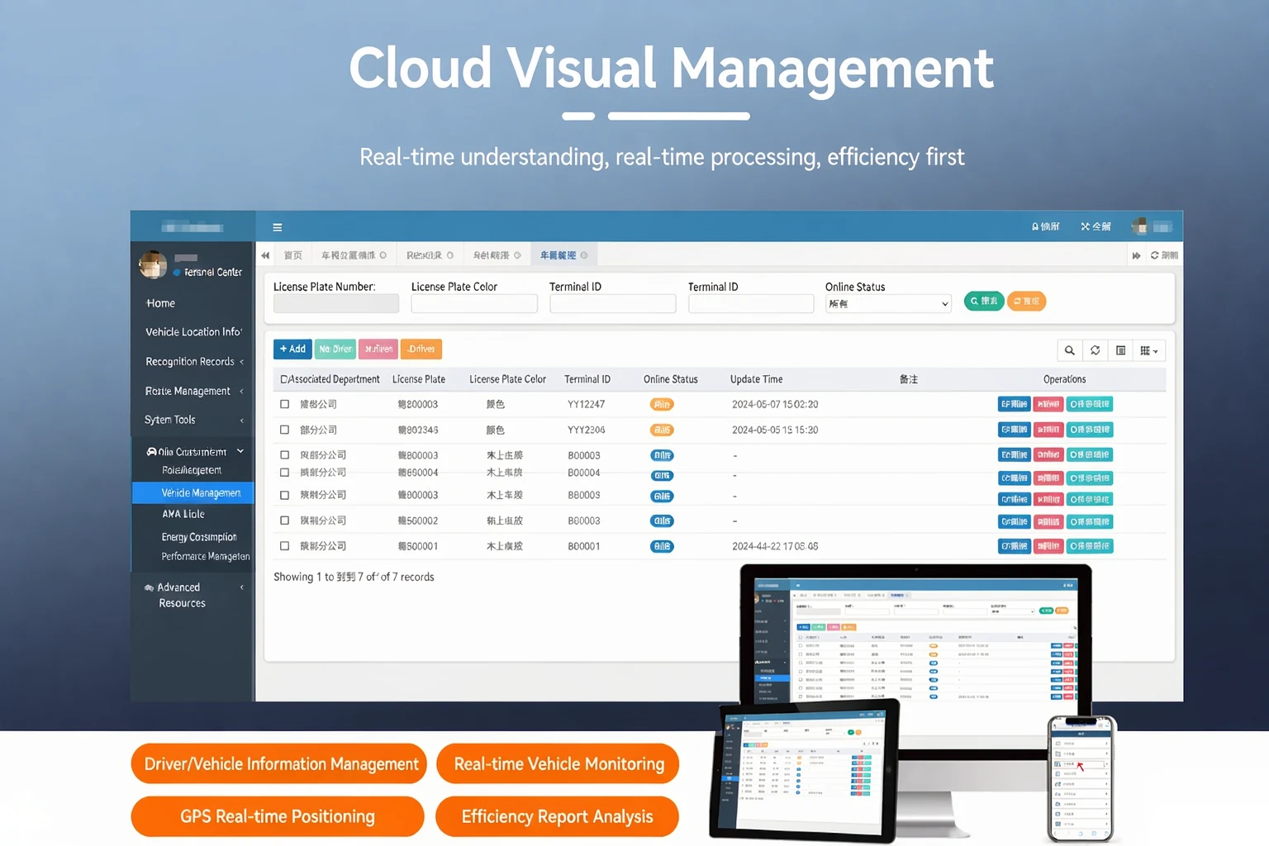Toggle the sidebar with the hamburger icon

tap(278, 227)
